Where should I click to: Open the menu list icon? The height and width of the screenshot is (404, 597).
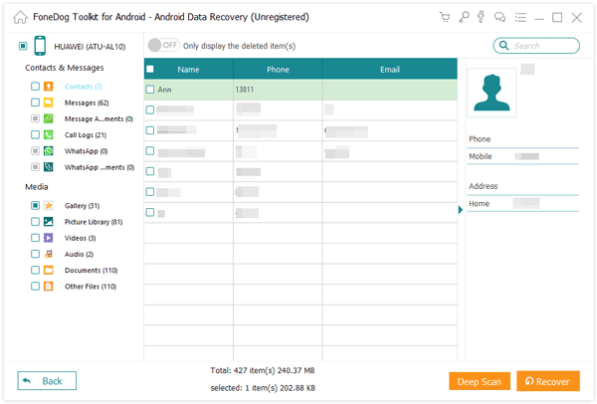pos(520,17)
